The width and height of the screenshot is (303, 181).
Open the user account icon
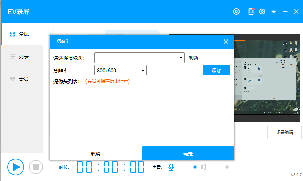point(236,12)
